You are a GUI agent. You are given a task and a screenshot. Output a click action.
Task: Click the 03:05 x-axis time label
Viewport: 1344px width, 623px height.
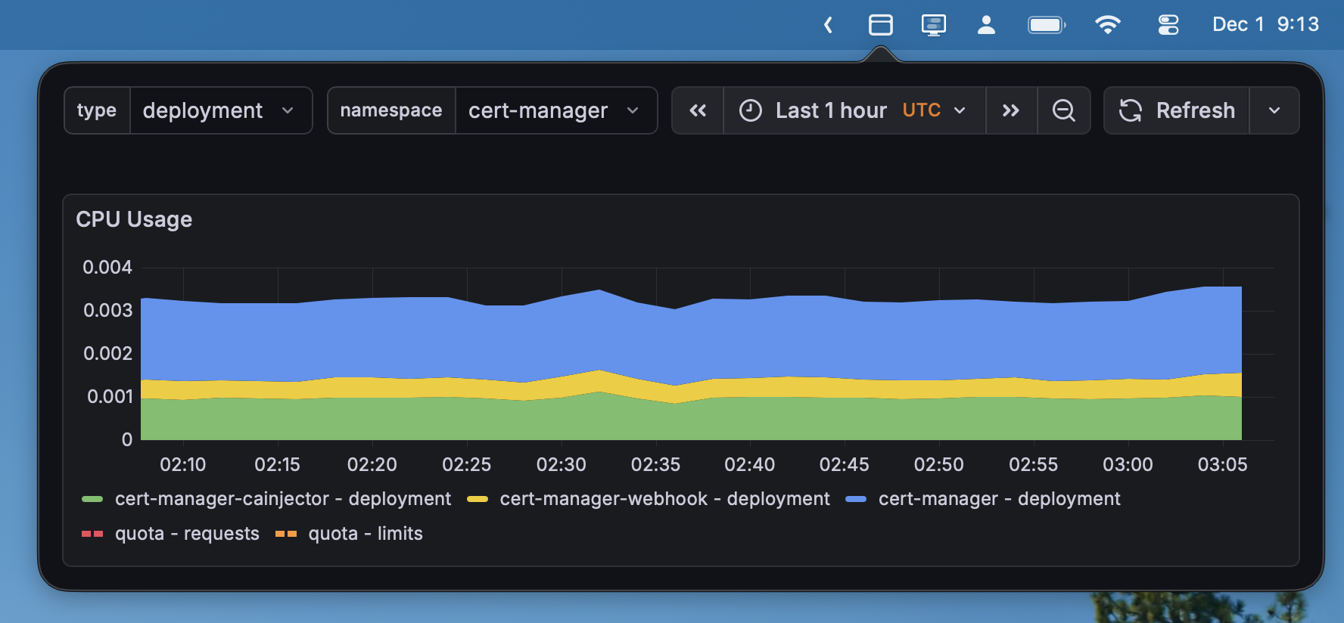(x=1222, y=464)
